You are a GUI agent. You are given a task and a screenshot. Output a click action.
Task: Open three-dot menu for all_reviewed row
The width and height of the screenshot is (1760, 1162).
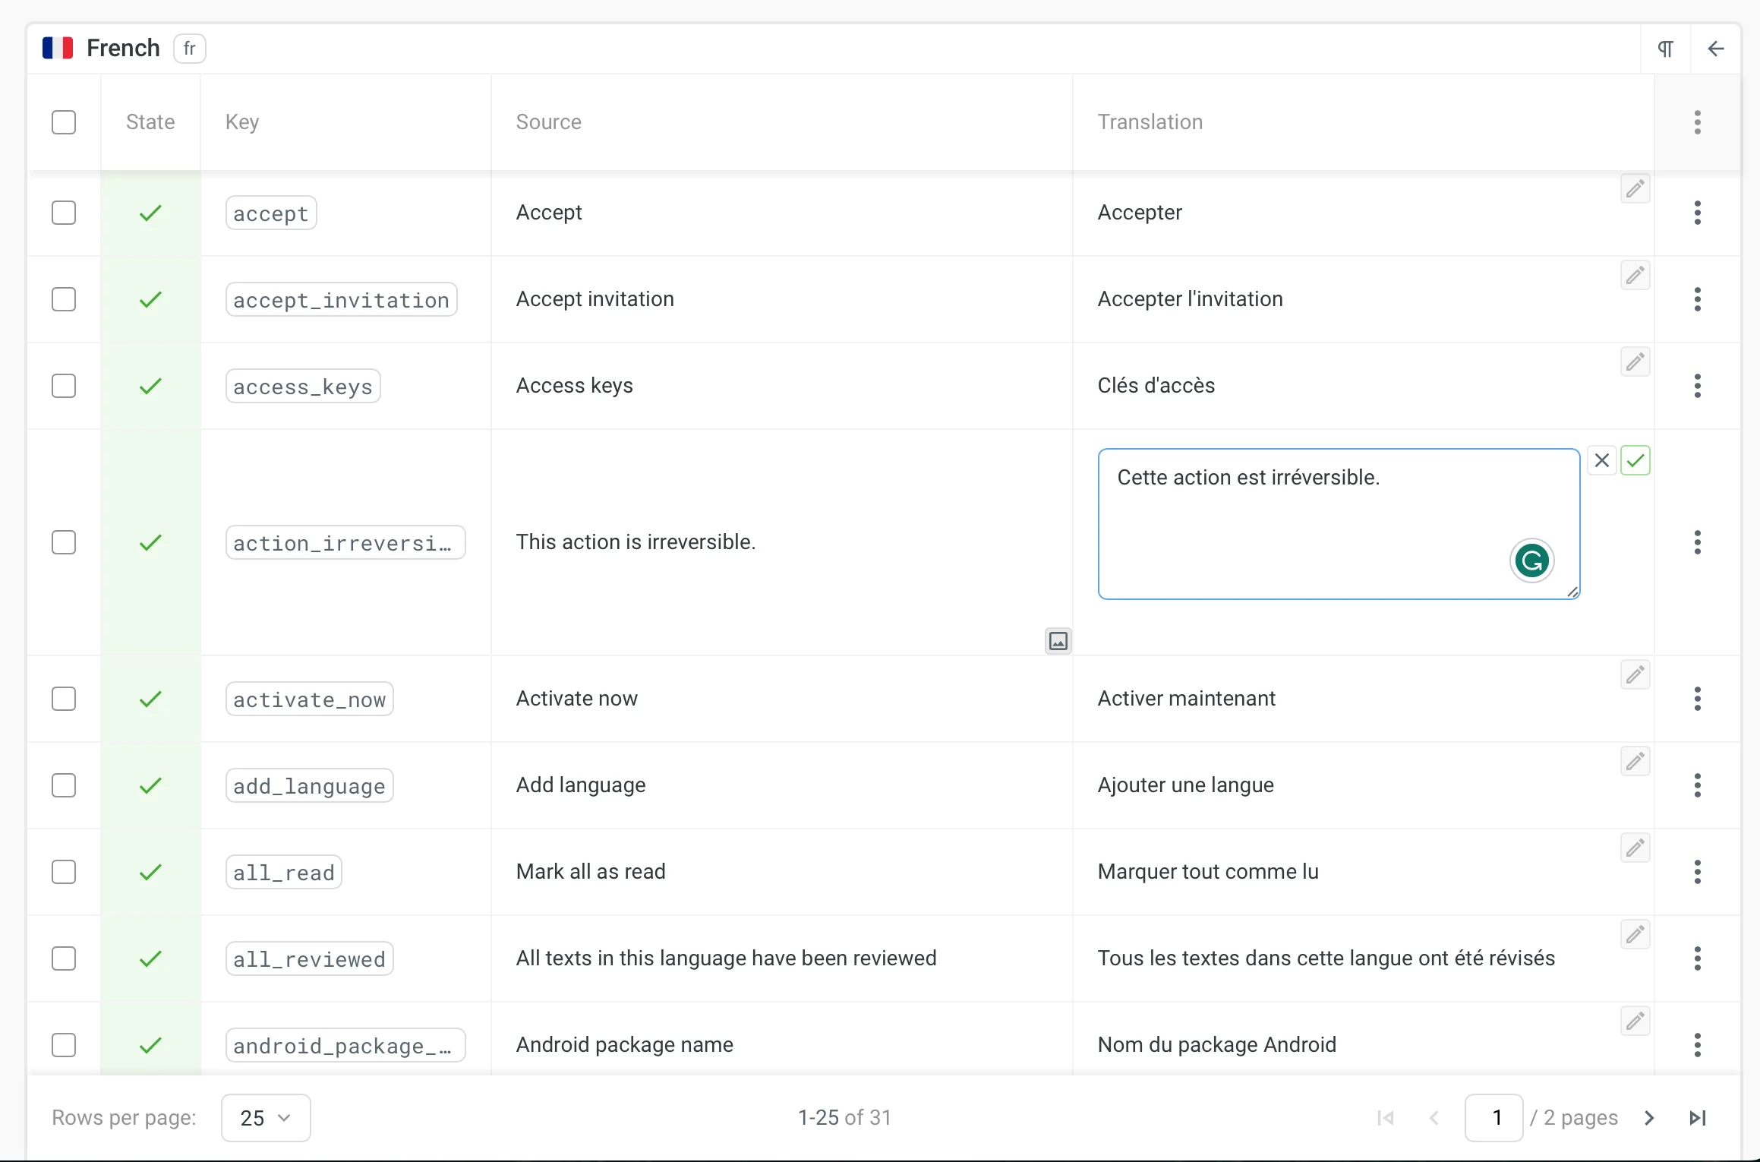(1697, 958)
